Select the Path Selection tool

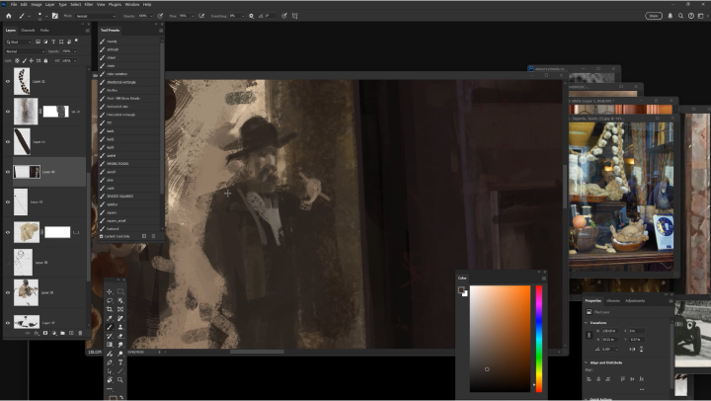[110, 371]
